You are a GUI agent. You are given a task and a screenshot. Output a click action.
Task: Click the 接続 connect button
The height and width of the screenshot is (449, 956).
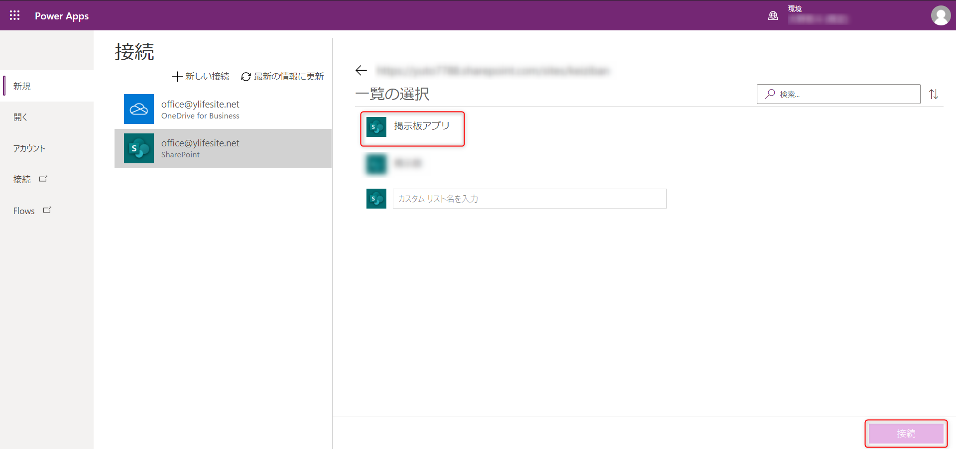pyautogui.click(x=906, y=434)
